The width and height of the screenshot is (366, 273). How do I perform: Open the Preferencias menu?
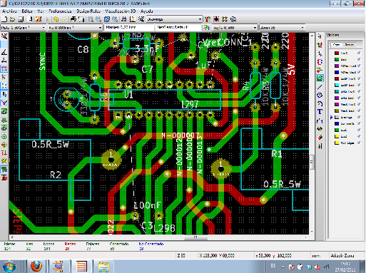click(60, 11)
